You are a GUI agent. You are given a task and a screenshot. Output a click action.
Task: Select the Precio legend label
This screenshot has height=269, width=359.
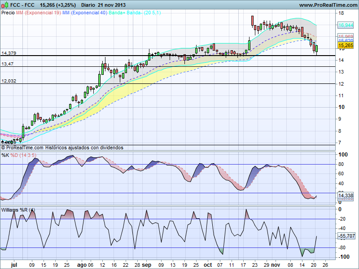pos(8,13)
